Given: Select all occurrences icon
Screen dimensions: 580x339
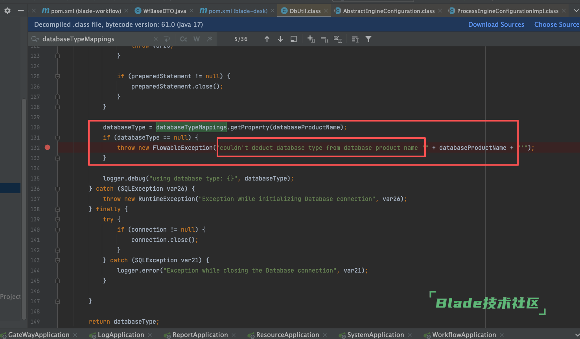Looking at the screenshot, I should [x=337, y=39].
